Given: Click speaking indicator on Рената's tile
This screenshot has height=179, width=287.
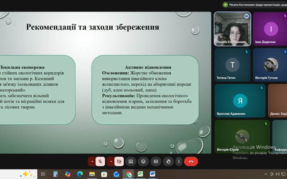Looking at the screenshot, I should (x=246, y=16).
